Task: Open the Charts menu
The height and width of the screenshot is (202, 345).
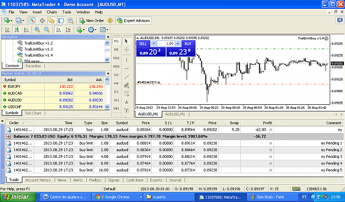Action: [52, 12]
